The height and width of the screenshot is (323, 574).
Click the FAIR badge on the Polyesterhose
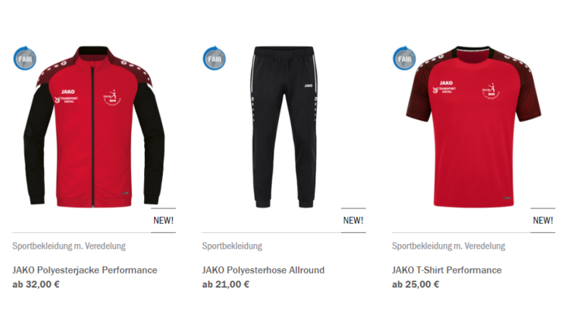[214, 58]
